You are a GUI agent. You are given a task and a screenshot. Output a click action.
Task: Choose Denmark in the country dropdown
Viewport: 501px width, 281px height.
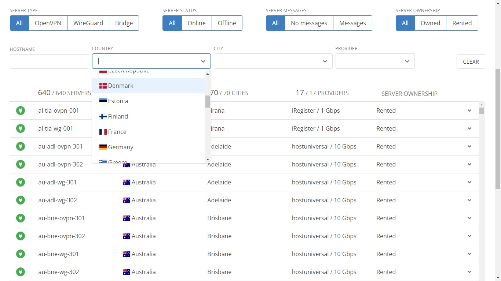coord(121,86)
